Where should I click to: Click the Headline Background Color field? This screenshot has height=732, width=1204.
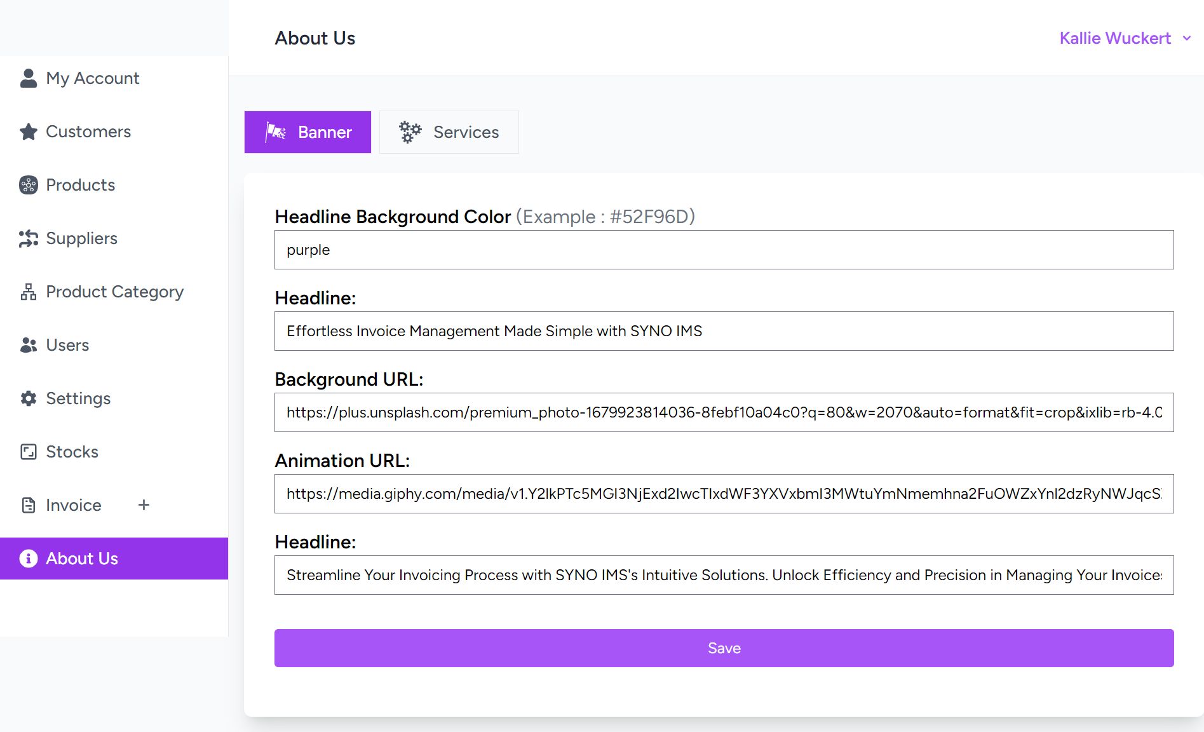(x=724, y=250)
